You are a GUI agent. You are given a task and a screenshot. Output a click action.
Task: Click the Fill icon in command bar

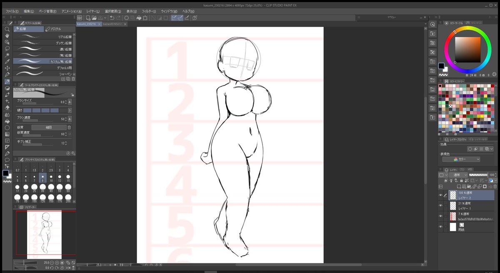139,18
